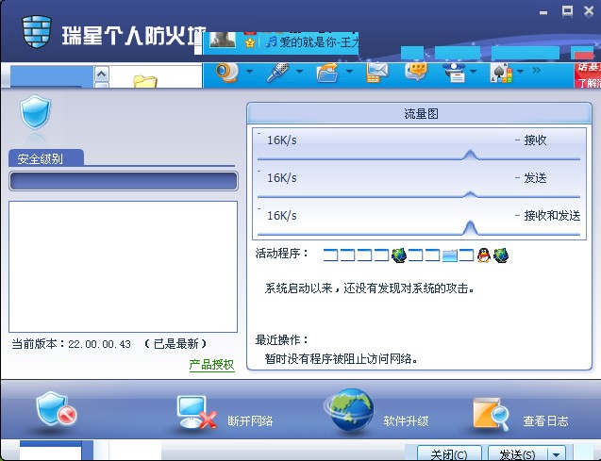Click the police cap report icon
Image resolution: width=601 pixels, height=461 pixels.
(454, 73)
